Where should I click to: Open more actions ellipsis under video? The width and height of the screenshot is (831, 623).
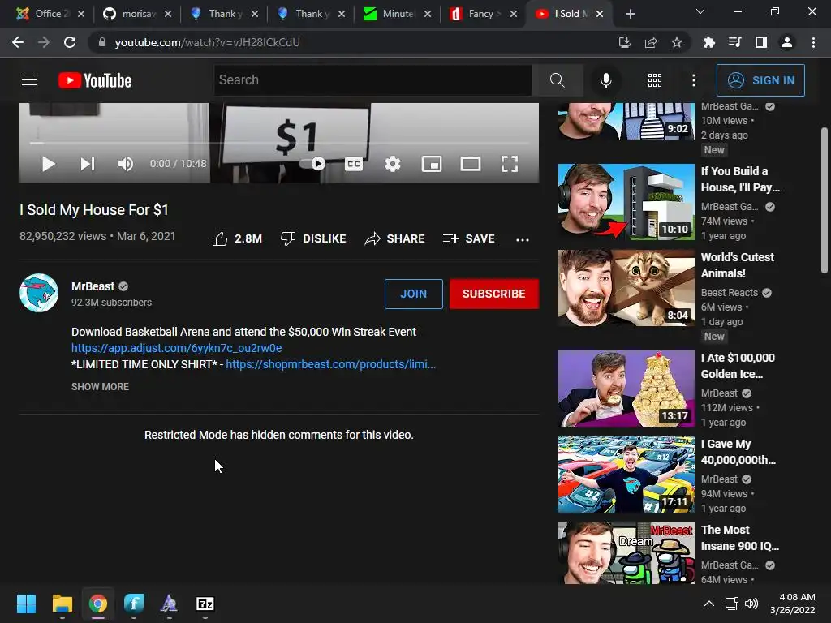pyautogui.click(x=523, y=239)
